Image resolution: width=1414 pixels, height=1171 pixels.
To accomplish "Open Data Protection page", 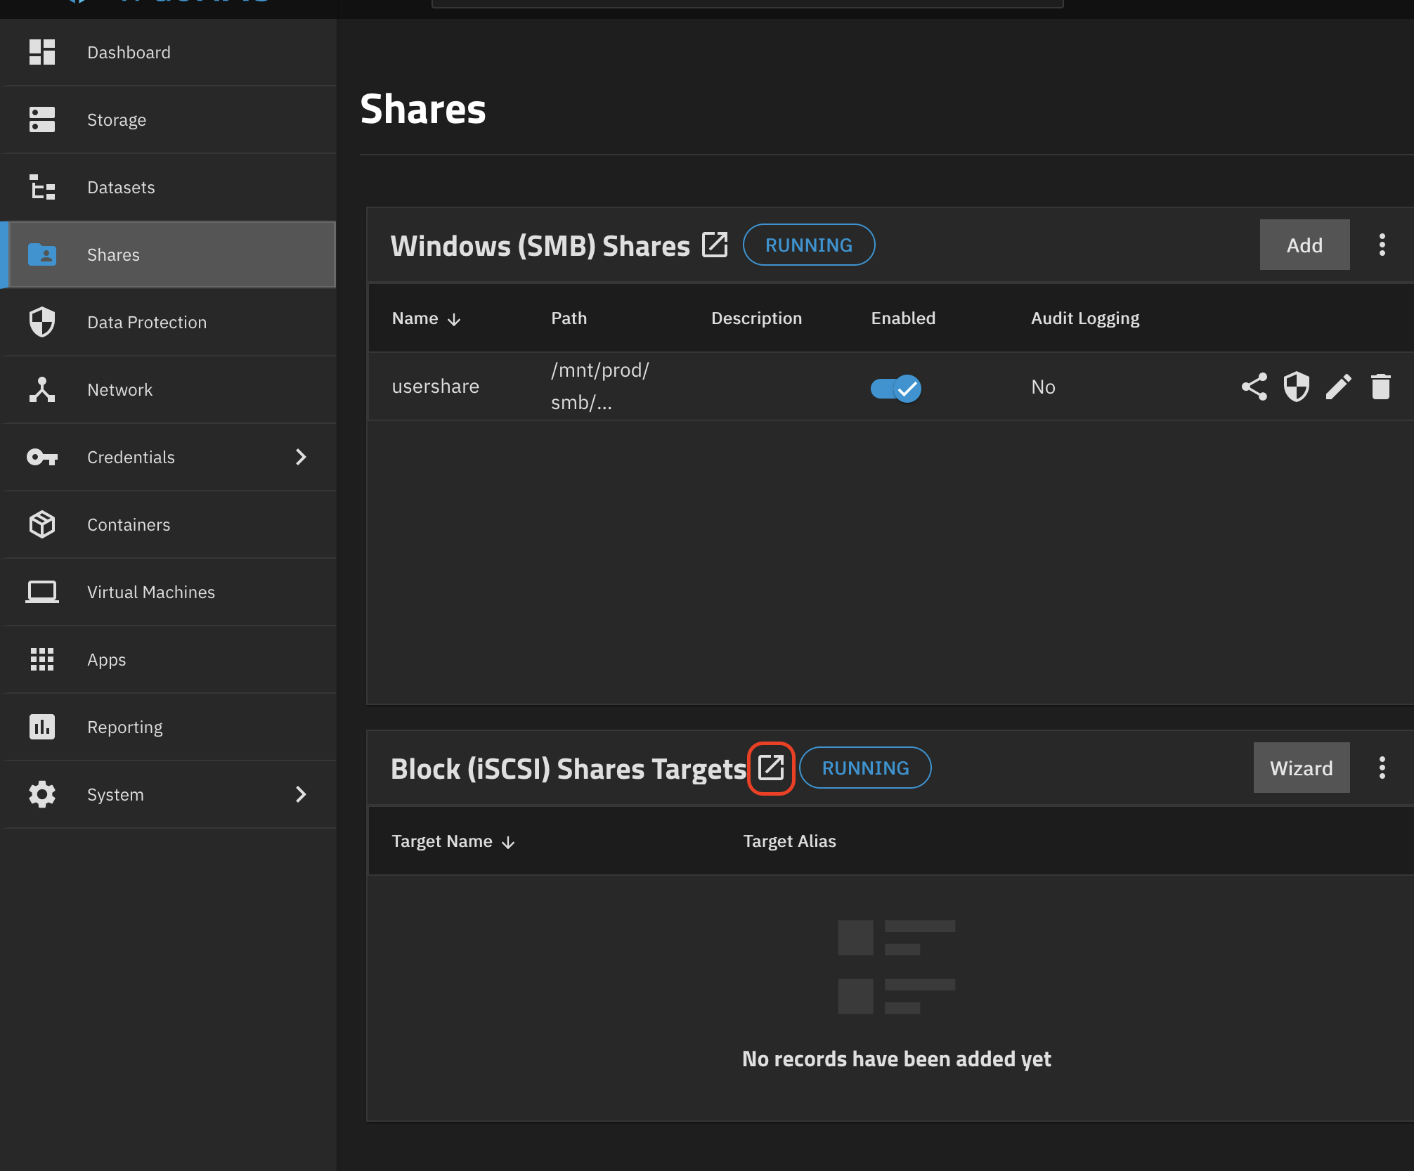I will (147, 323).
